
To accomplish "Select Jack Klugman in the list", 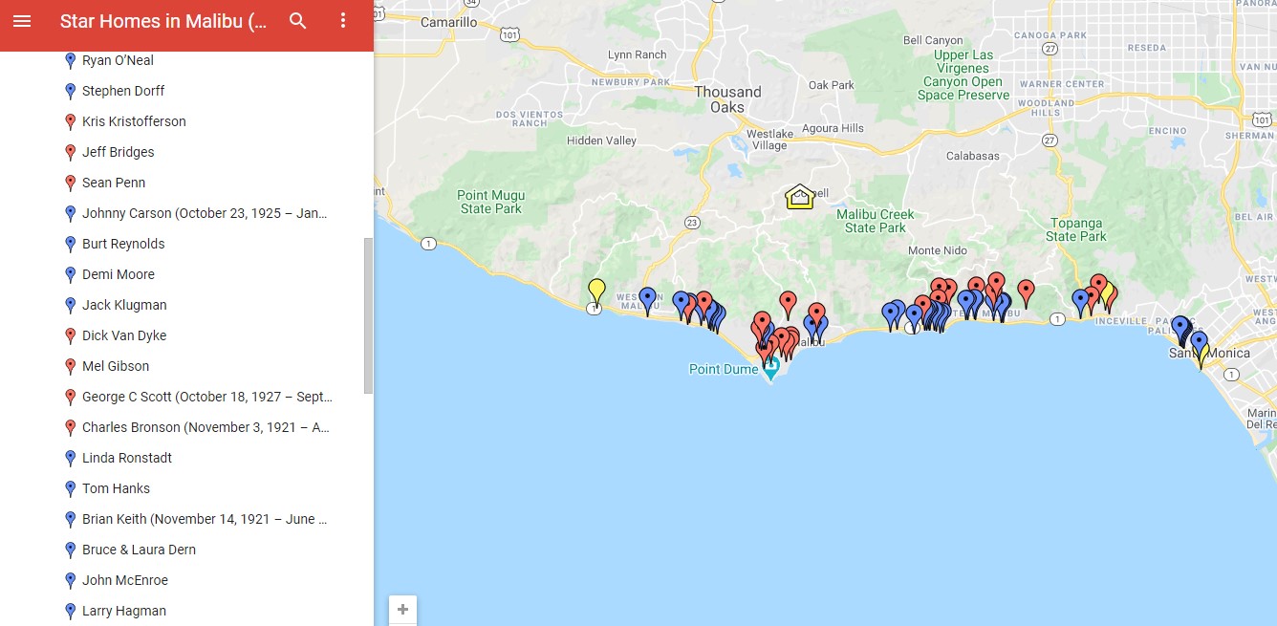I will (x=124, y=305).
